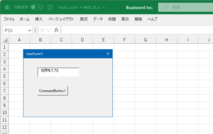The image size is (213, 134).
Task: Click the formula bar options dots
Action: (x=35, y=30)
